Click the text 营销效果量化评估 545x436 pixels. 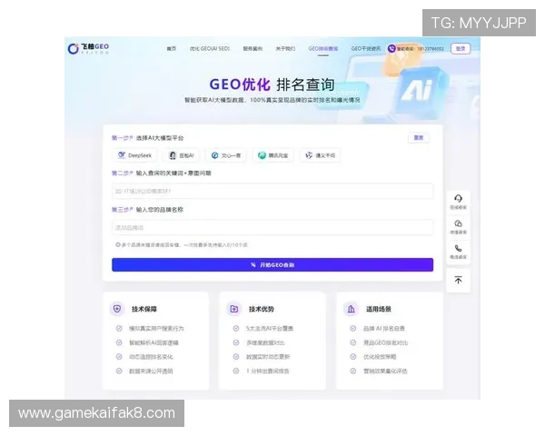(x=385, y=371)
